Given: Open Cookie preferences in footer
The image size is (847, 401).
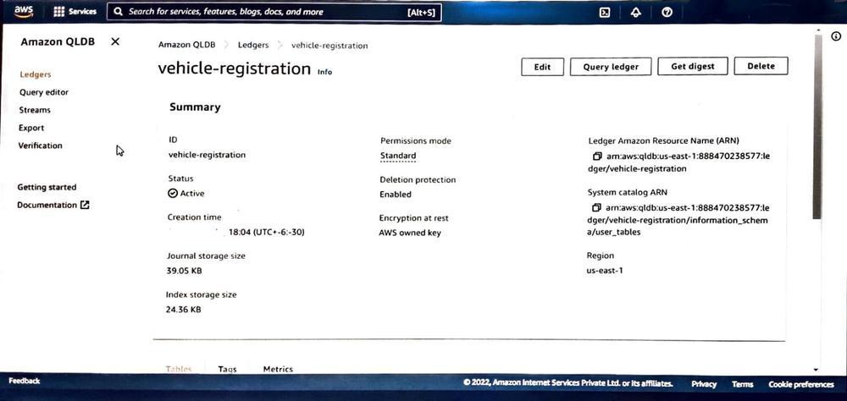Looking at the screenshot, I should (801, 384).
